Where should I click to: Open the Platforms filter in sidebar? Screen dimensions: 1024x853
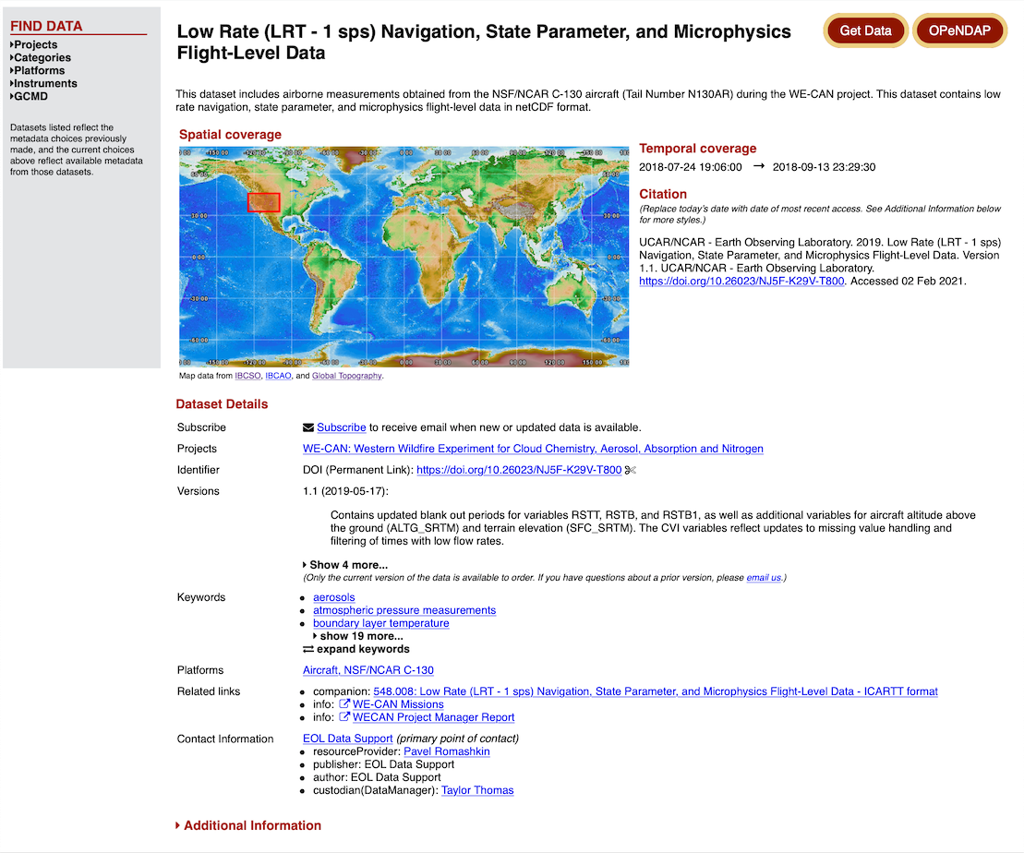coord(39,70)
